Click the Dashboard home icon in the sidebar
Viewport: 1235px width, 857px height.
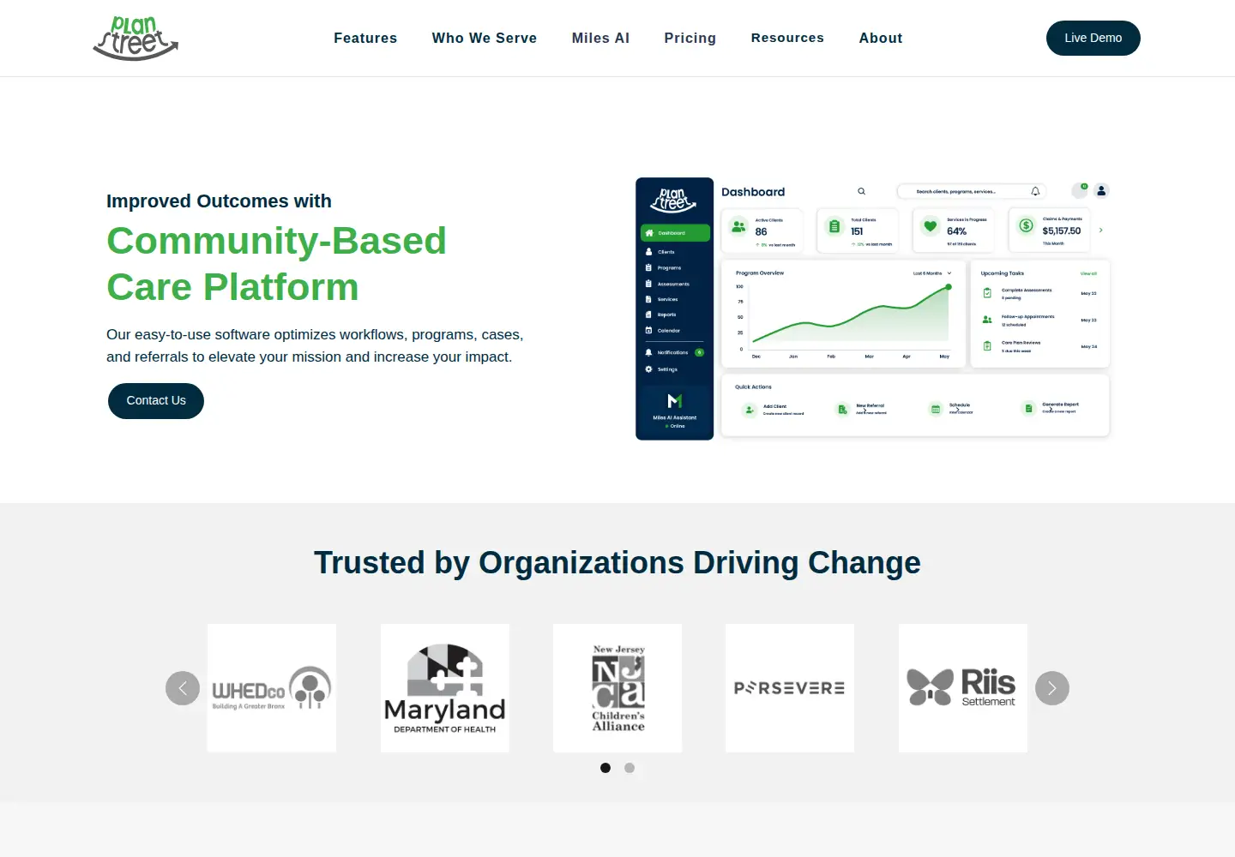pyautogui.click(x=649, y=233)
